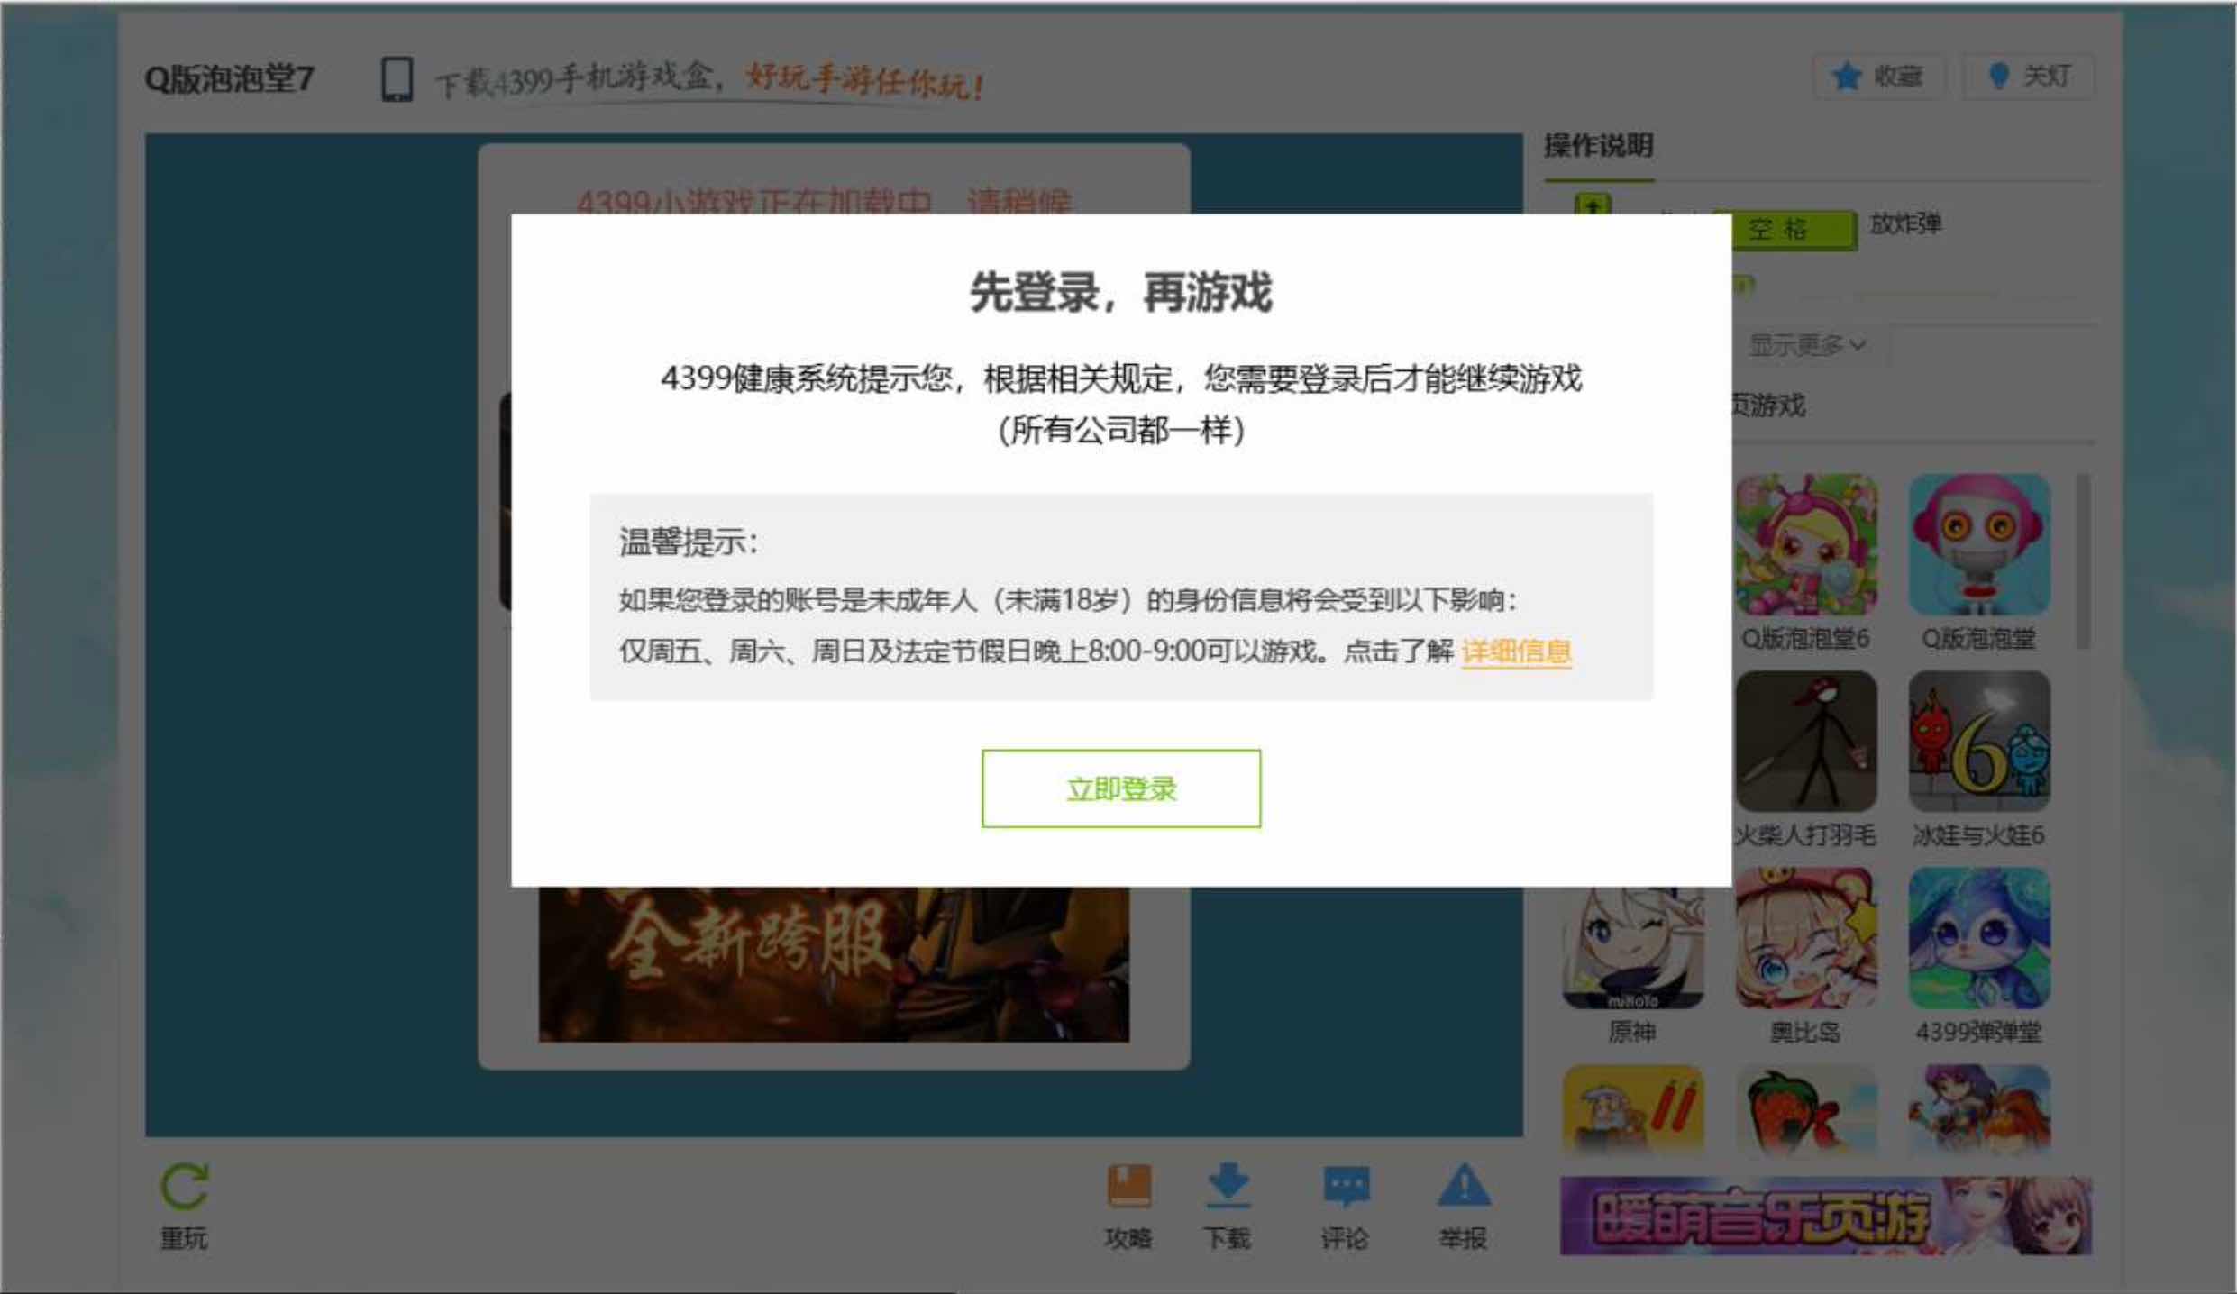Image resolution: width=2237 pixels, height=1294 pixels.
Task: Open the 奥比岛 game icon
Action: tap(1806, 938)
